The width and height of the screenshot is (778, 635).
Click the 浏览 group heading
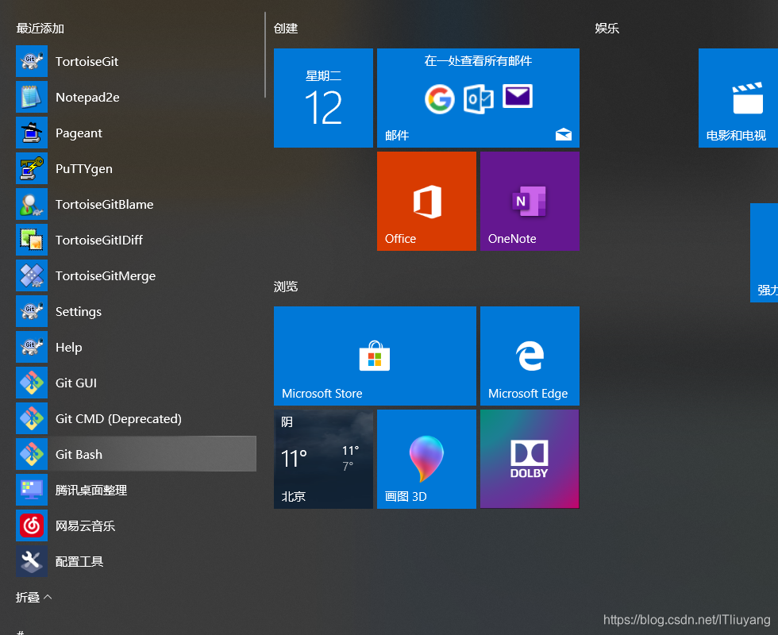click(286, 287)
